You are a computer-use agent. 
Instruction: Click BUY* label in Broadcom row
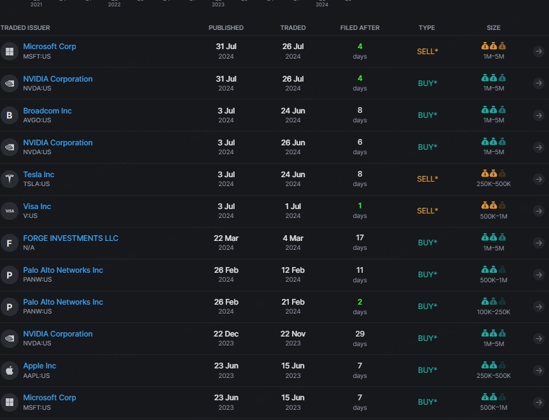tap(427, 115)
